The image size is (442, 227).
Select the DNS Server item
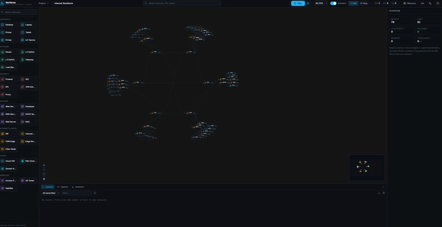[9, 114]
